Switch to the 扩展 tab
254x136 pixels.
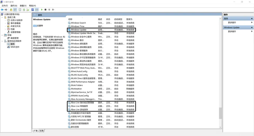[36, 131]
